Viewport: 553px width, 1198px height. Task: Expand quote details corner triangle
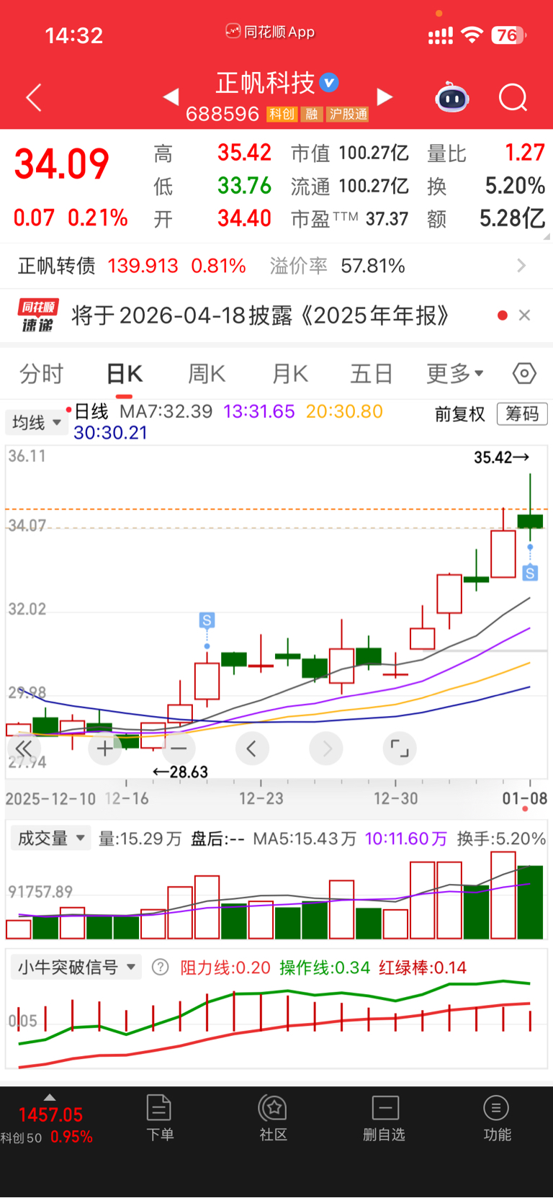[x=547, y=236]
